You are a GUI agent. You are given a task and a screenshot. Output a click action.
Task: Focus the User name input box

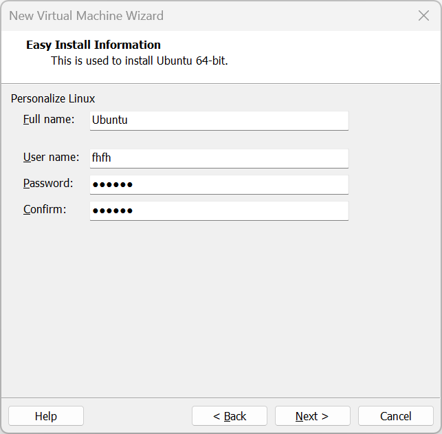(219, 158)
